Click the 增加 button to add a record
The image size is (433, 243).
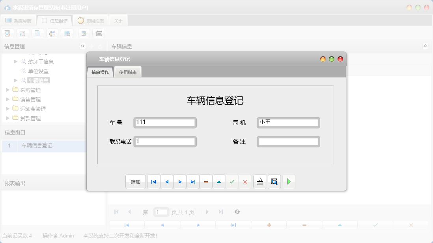click(x=135, y=181)
